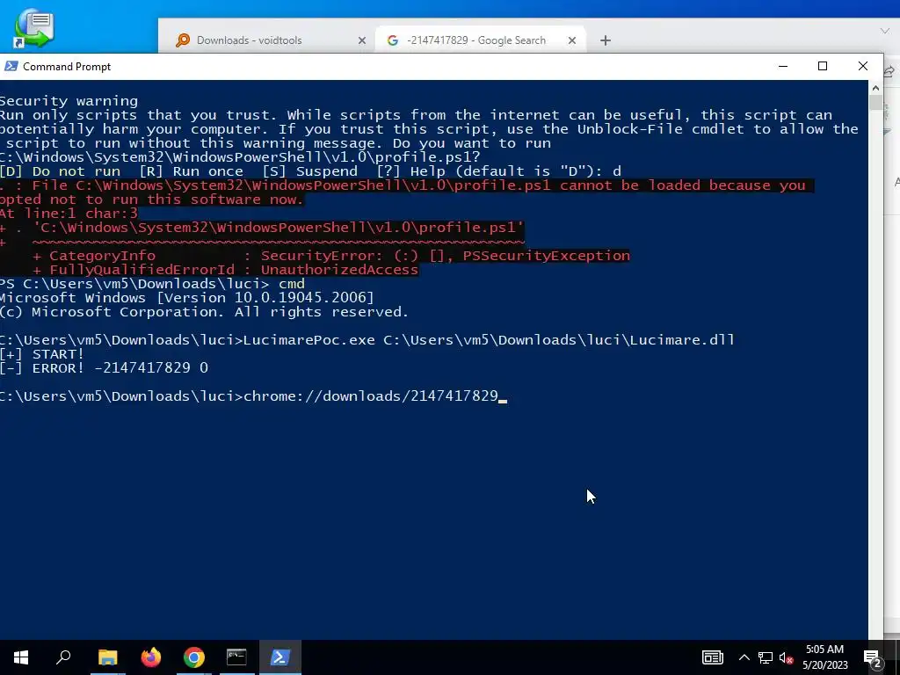Click the Security warning heading text
900x675 pixels.
pos(69,101)
